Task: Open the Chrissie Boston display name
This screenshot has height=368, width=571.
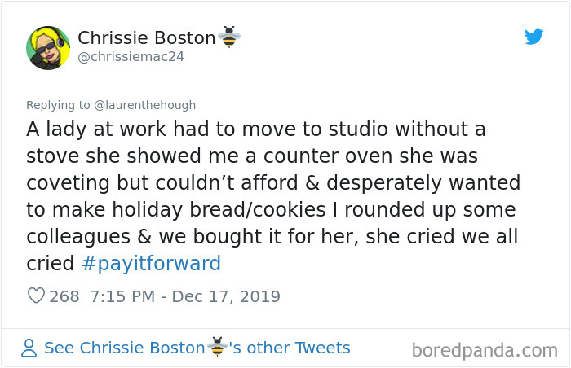Action: [x=147, y=37]
